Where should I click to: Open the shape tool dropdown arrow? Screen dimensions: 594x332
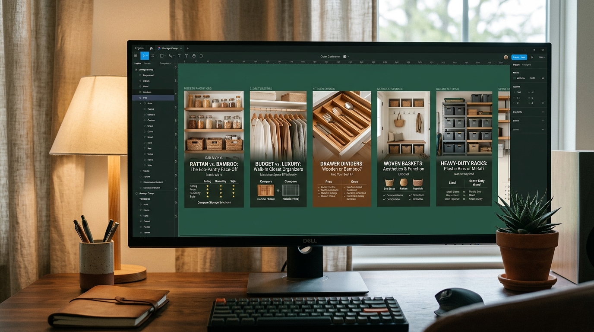tap(165, 56)
